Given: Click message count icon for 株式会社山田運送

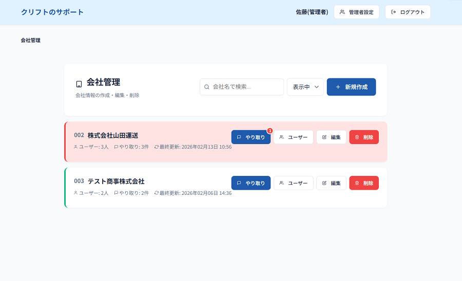Looking at the screenshot, I should [116, 147].
